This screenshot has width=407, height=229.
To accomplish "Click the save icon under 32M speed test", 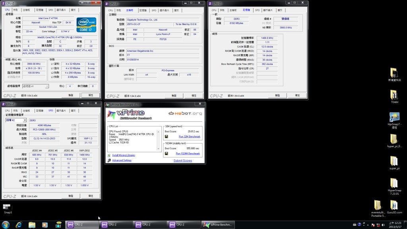I will [167, 137].
